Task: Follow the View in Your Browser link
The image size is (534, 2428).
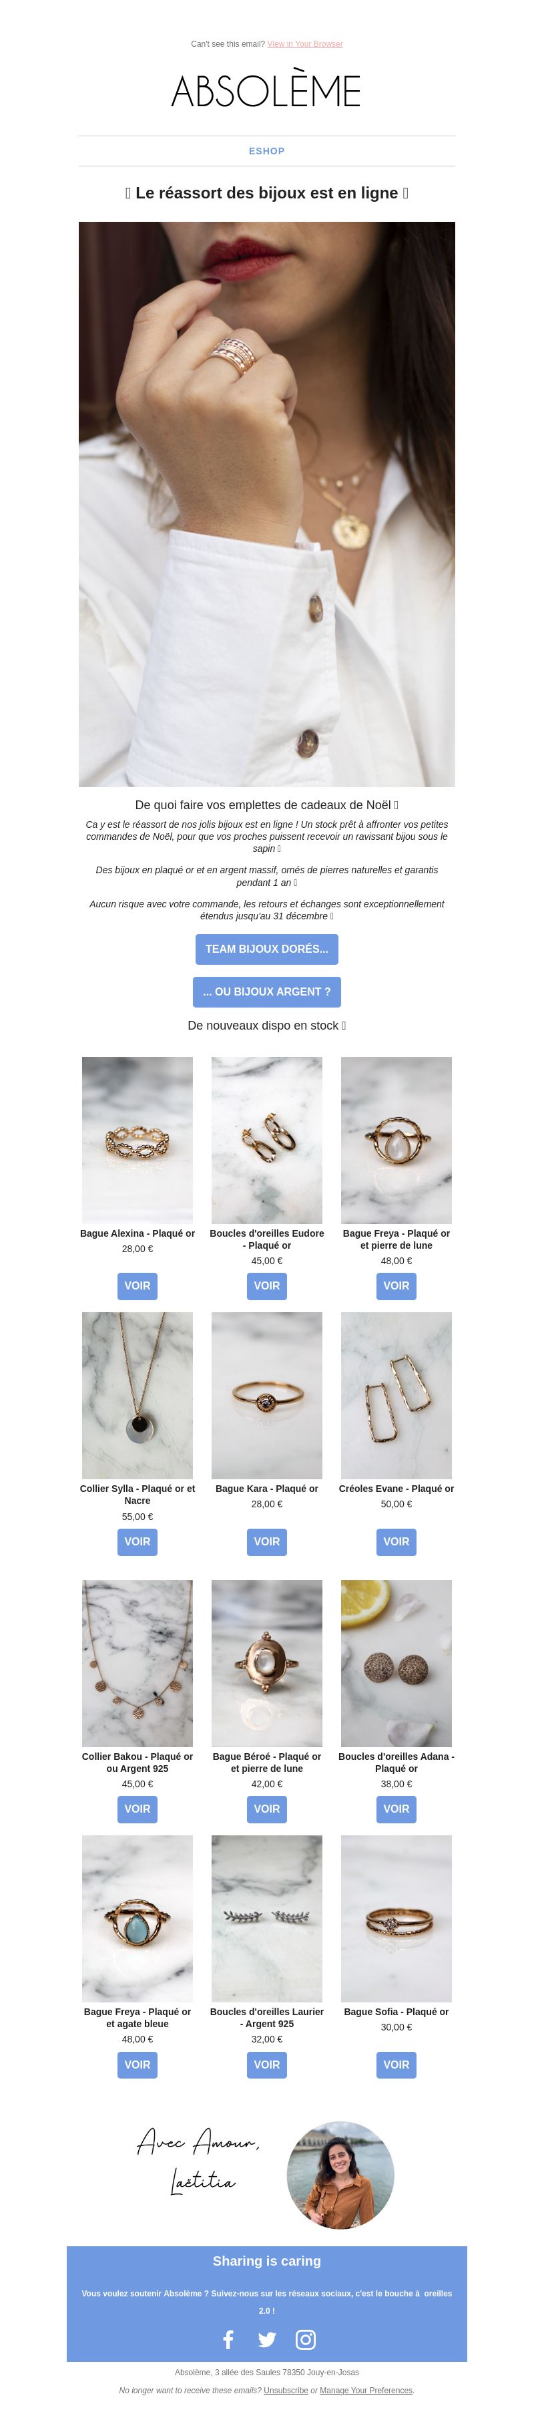Action: click(x=305, y=44)
